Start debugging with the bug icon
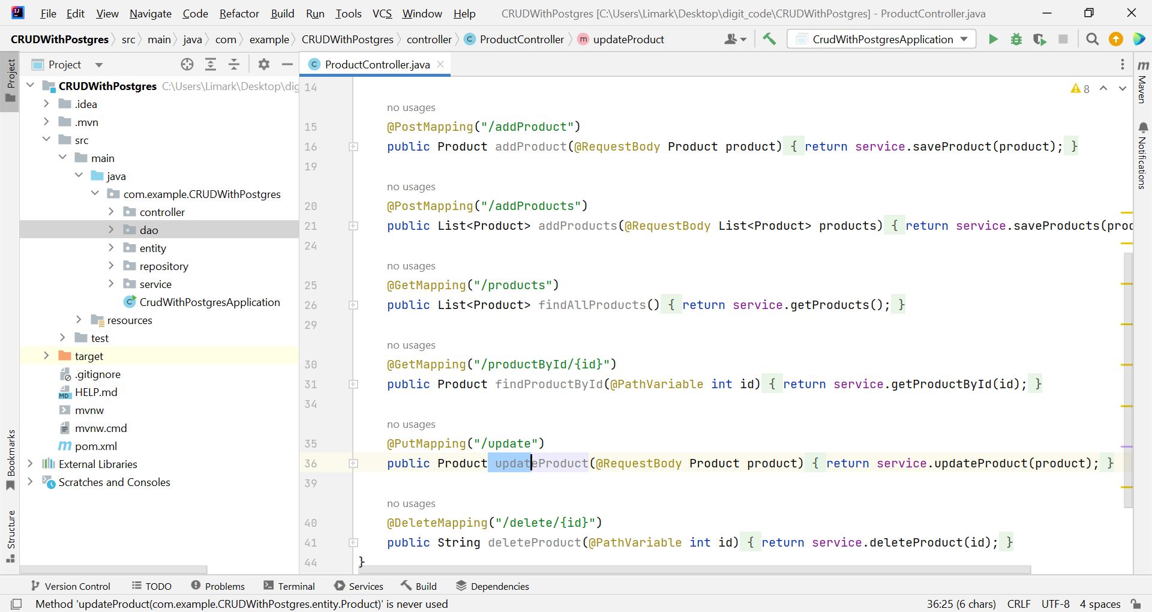 coord(1016,40)
